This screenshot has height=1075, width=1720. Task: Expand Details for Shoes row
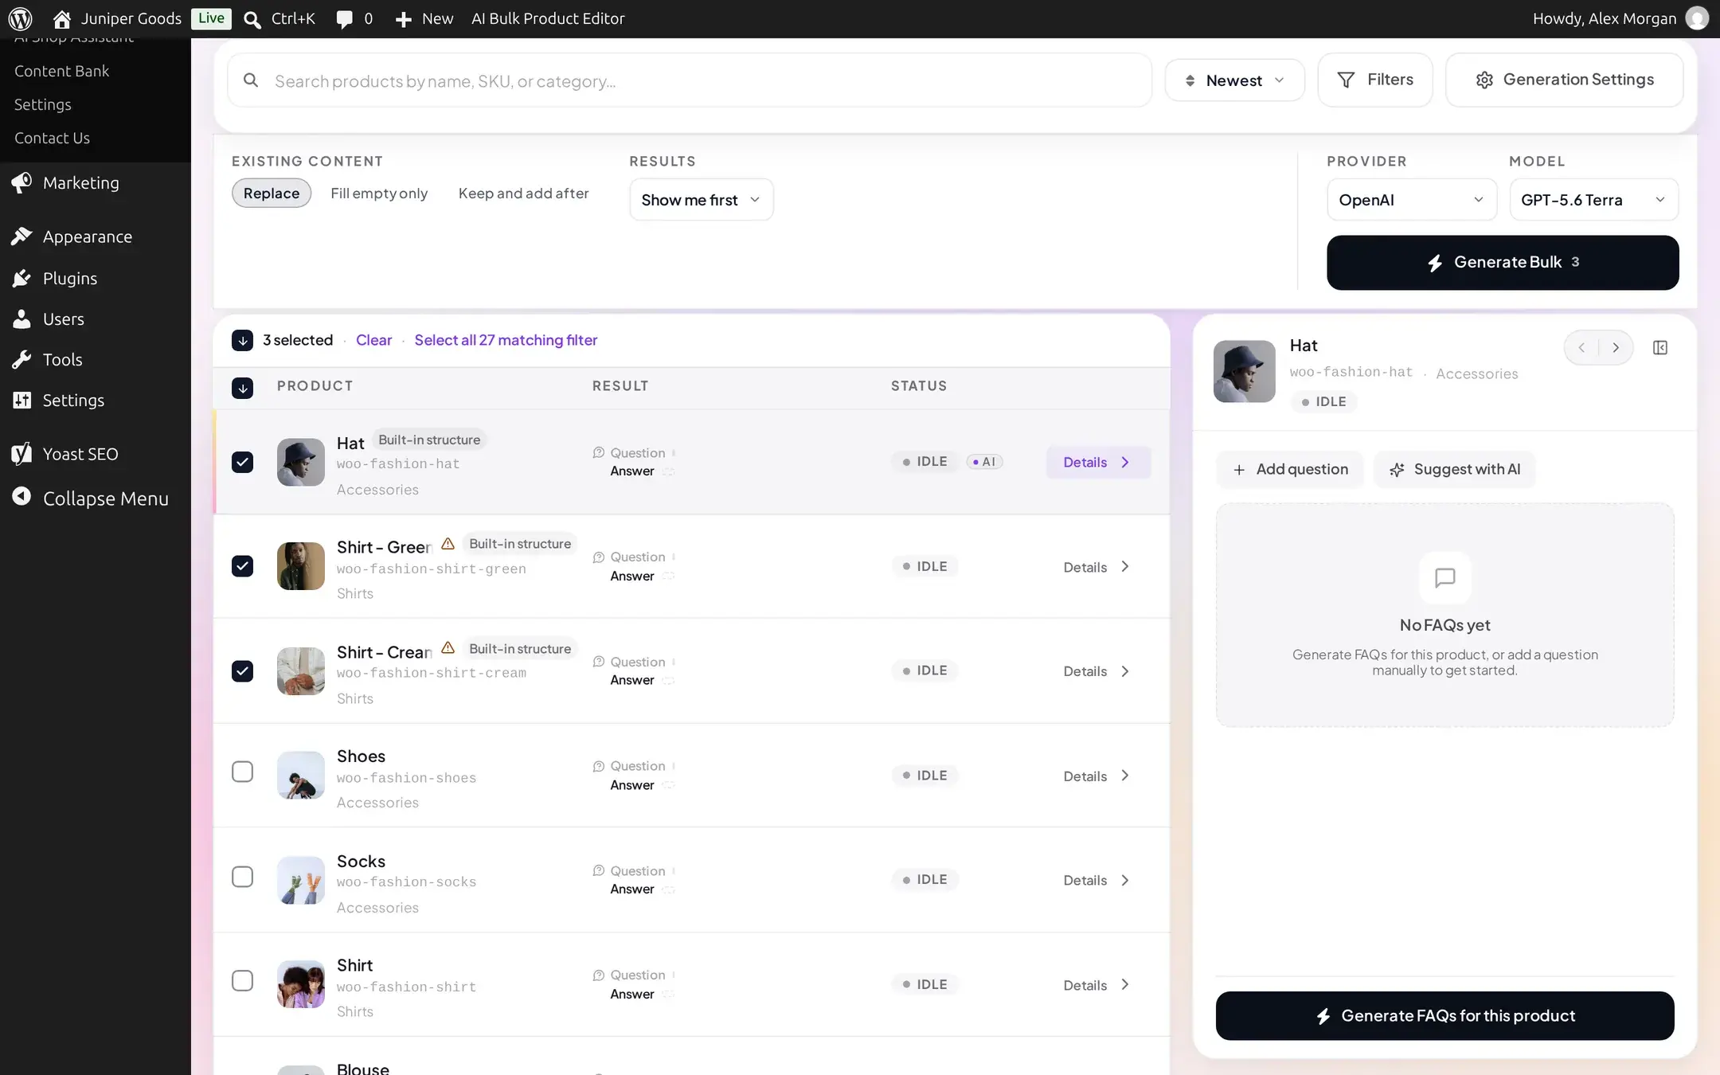point(1096,776)
